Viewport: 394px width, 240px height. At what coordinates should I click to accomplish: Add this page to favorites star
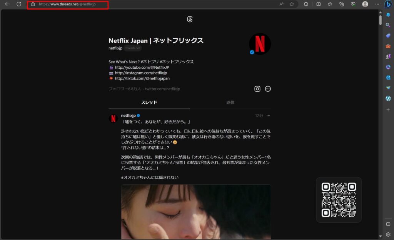point(292,4)
